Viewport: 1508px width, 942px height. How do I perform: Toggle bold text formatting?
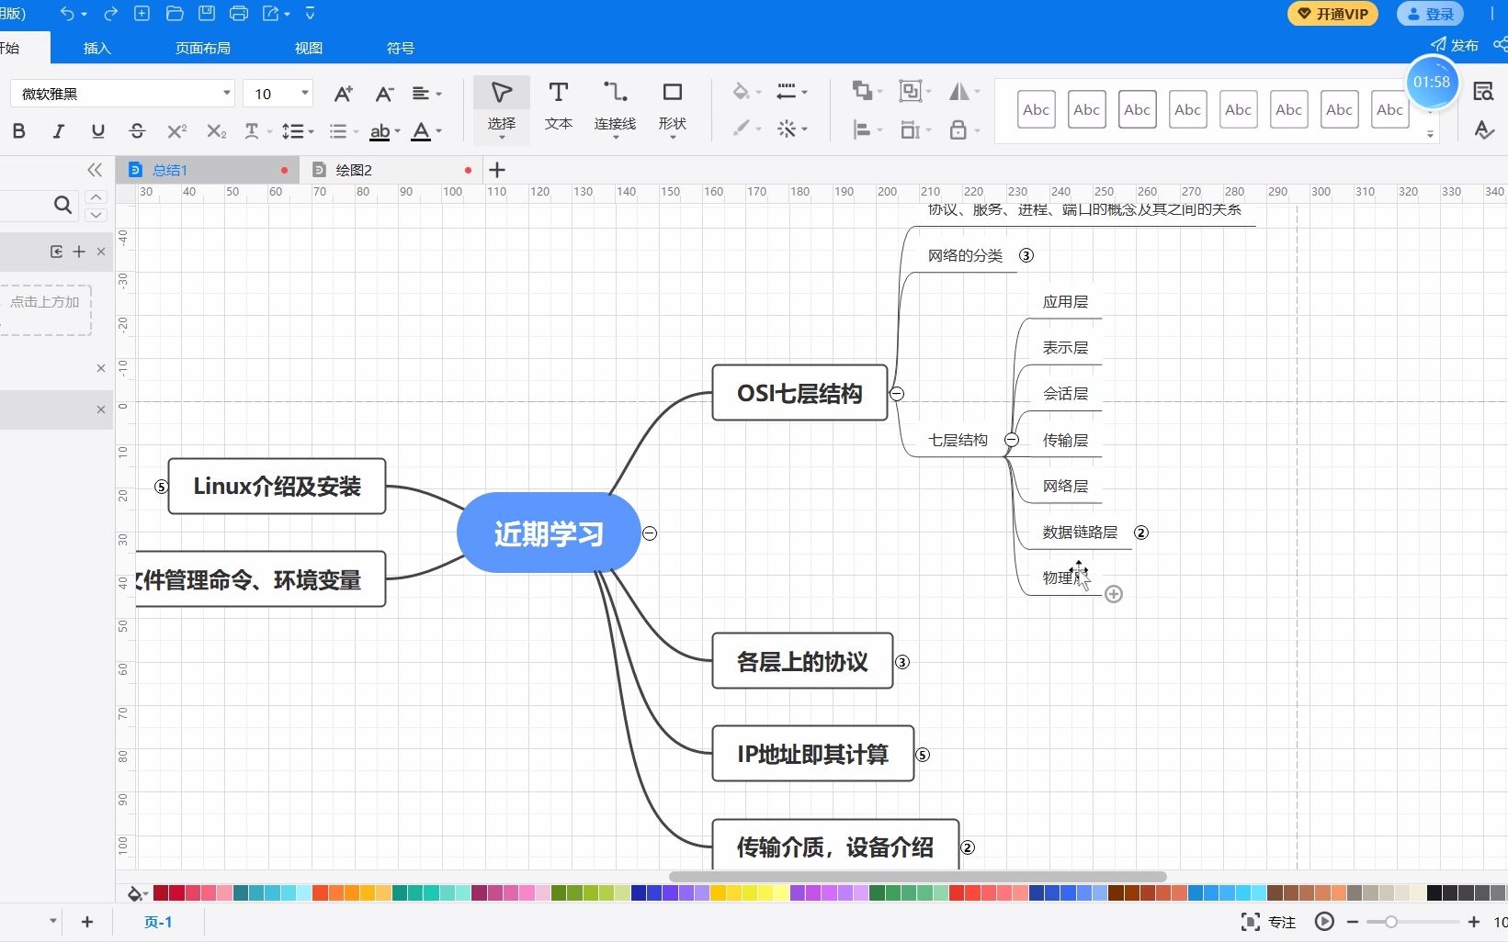pos(18,131)
